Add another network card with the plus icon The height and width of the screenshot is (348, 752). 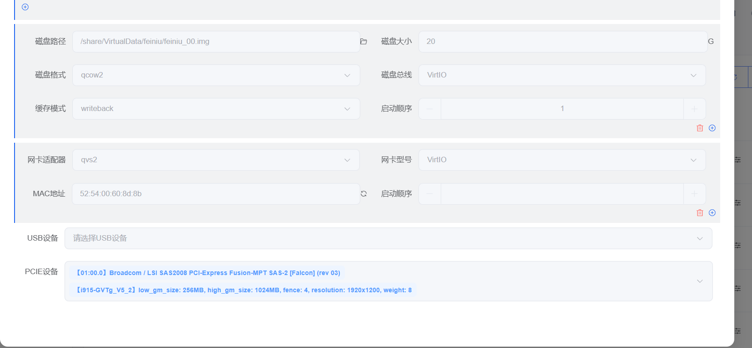[x=712, y=213]
